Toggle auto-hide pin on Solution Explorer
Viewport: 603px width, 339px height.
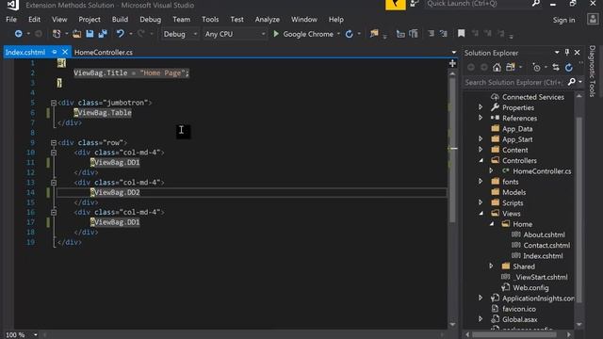(567, 53)
